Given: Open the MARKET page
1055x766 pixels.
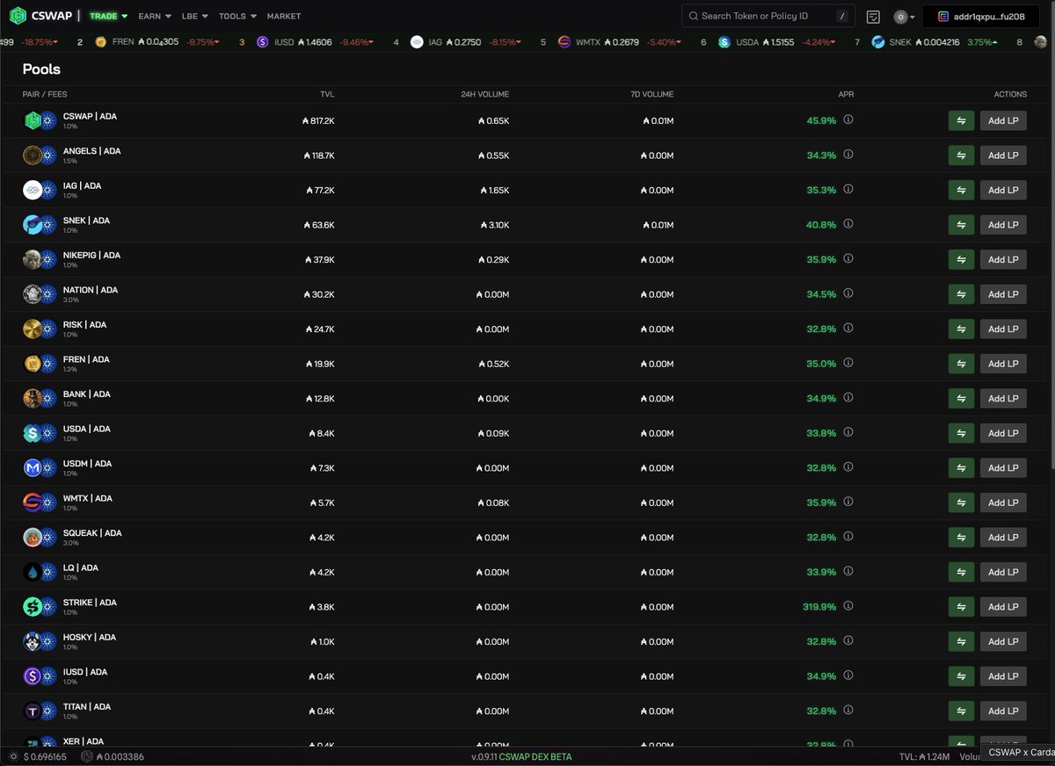Looking at the screenshot, I should (283, 16).
